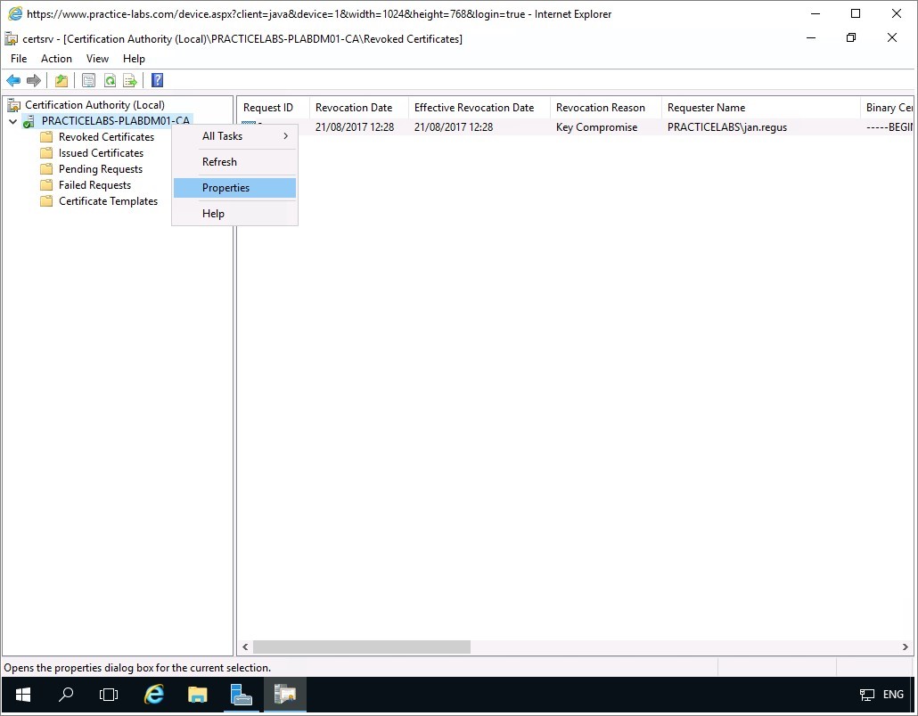Launch Internet Explorer from the taskbar
The height and width of the screenshot is (716, 918).
pyautogui.click(x=153, y=695)
